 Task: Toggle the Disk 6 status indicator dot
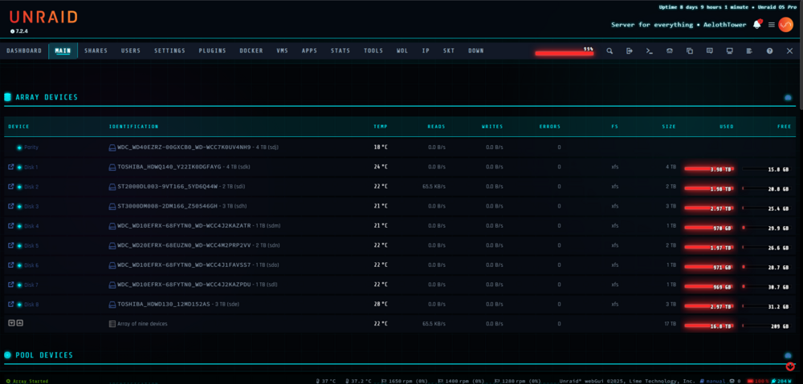pos(19,265)
